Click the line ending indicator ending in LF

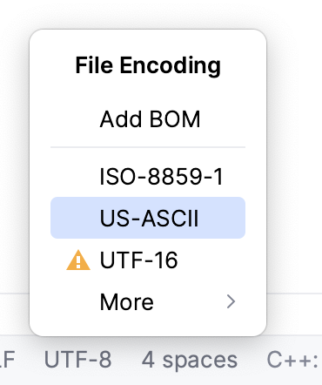pos(7,360)
